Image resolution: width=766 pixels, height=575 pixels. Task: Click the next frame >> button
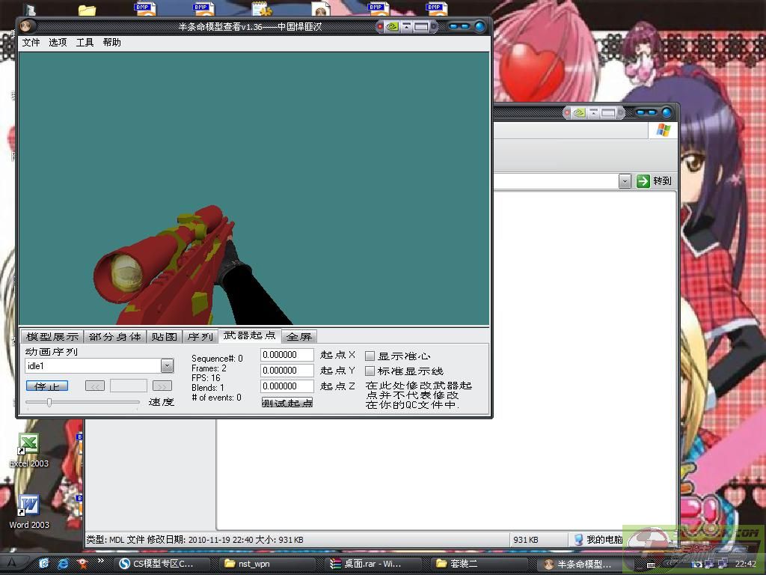point(162,386)
